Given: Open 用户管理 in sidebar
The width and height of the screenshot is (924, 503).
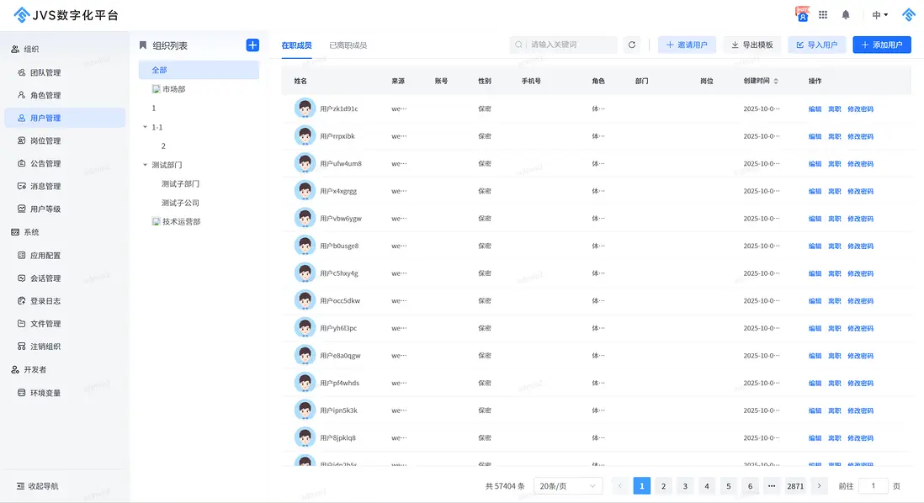Looking at the screenshot, I should click(65, 118).
